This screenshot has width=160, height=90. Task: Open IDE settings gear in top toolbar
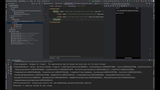click(x=151, y=1)
